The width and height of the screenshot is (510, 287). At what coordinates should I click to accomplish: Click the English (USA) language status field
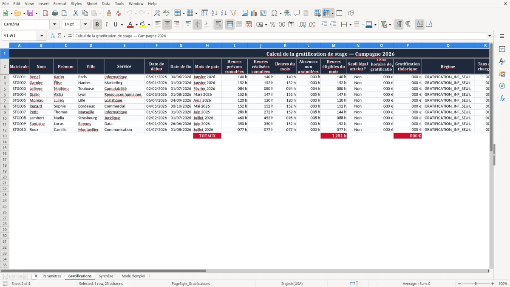[292, 284]
